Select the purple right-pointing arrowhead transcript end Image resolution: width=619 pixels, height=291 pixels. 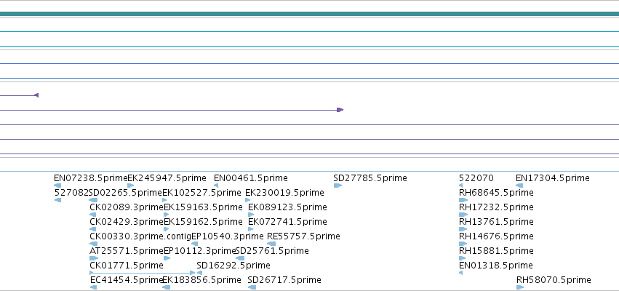[x=340, y=110]
